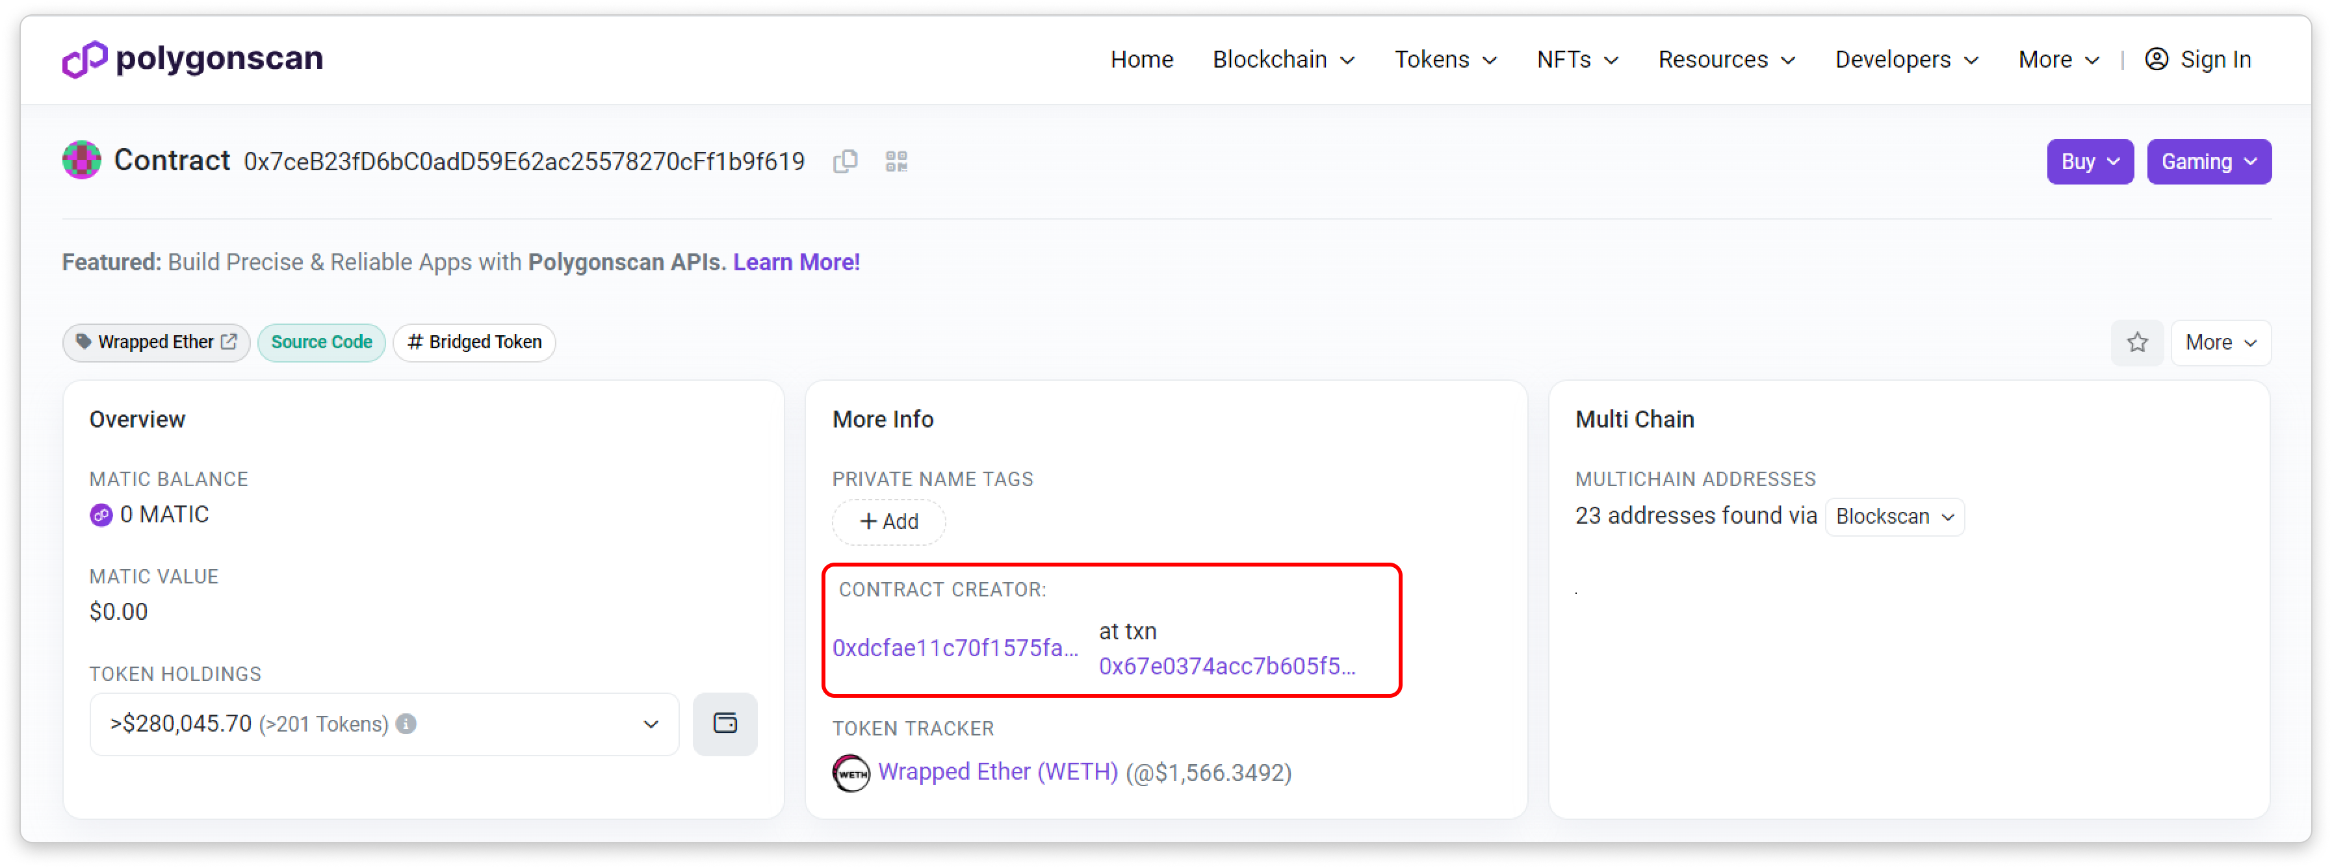
Task: Click the Source Code tag
Action: pyautogui.click(x=321, y=342)
